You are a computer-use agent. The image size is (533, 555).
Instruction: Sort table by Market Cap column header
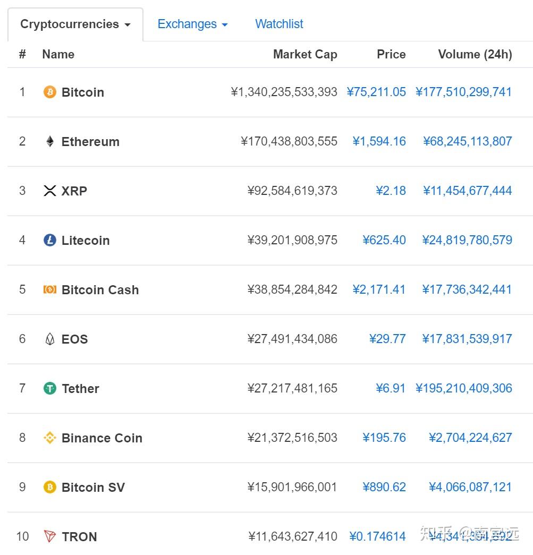[x=305, y=54]
